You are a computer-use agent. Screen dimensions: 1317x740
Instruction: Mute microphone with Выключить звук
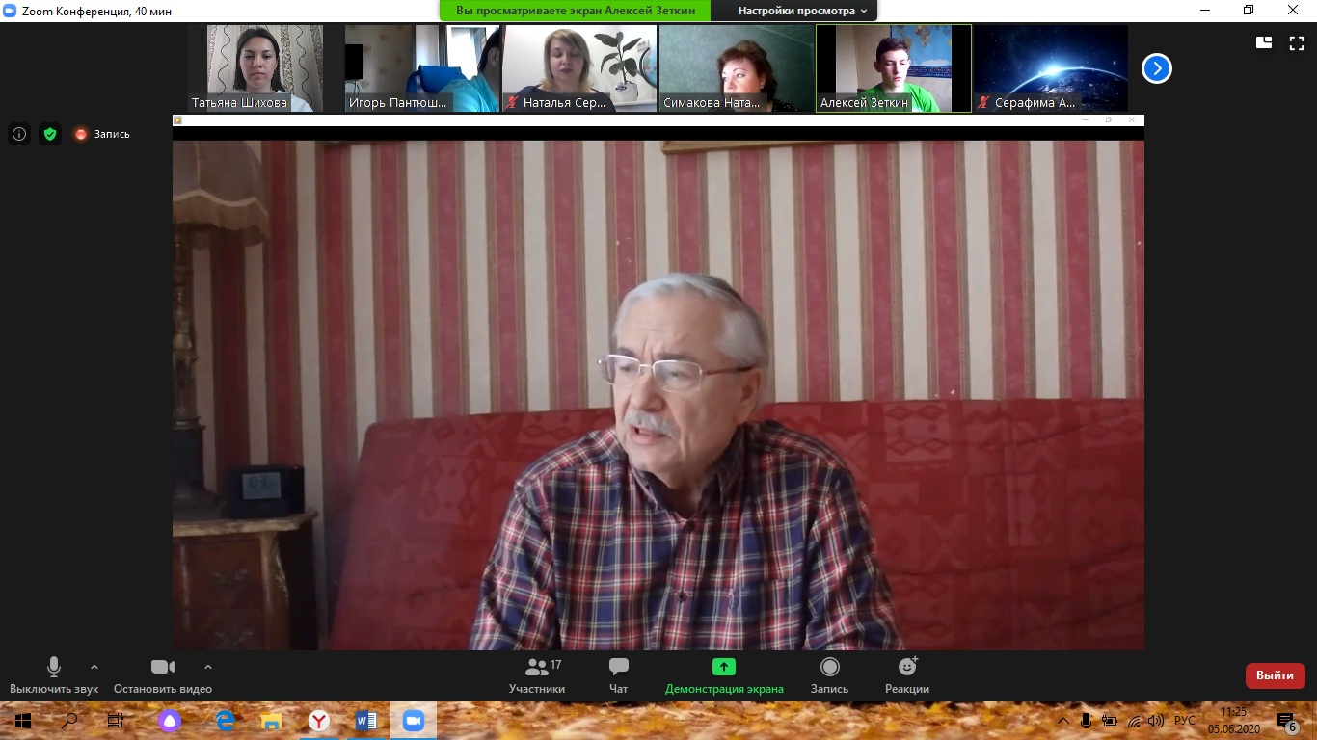coord(54,674)
